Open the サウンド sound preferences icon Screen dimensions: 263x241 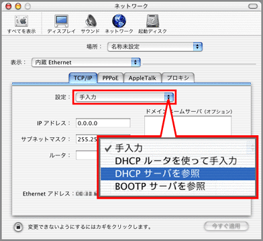pyautogui.click(x=91, y=21)
